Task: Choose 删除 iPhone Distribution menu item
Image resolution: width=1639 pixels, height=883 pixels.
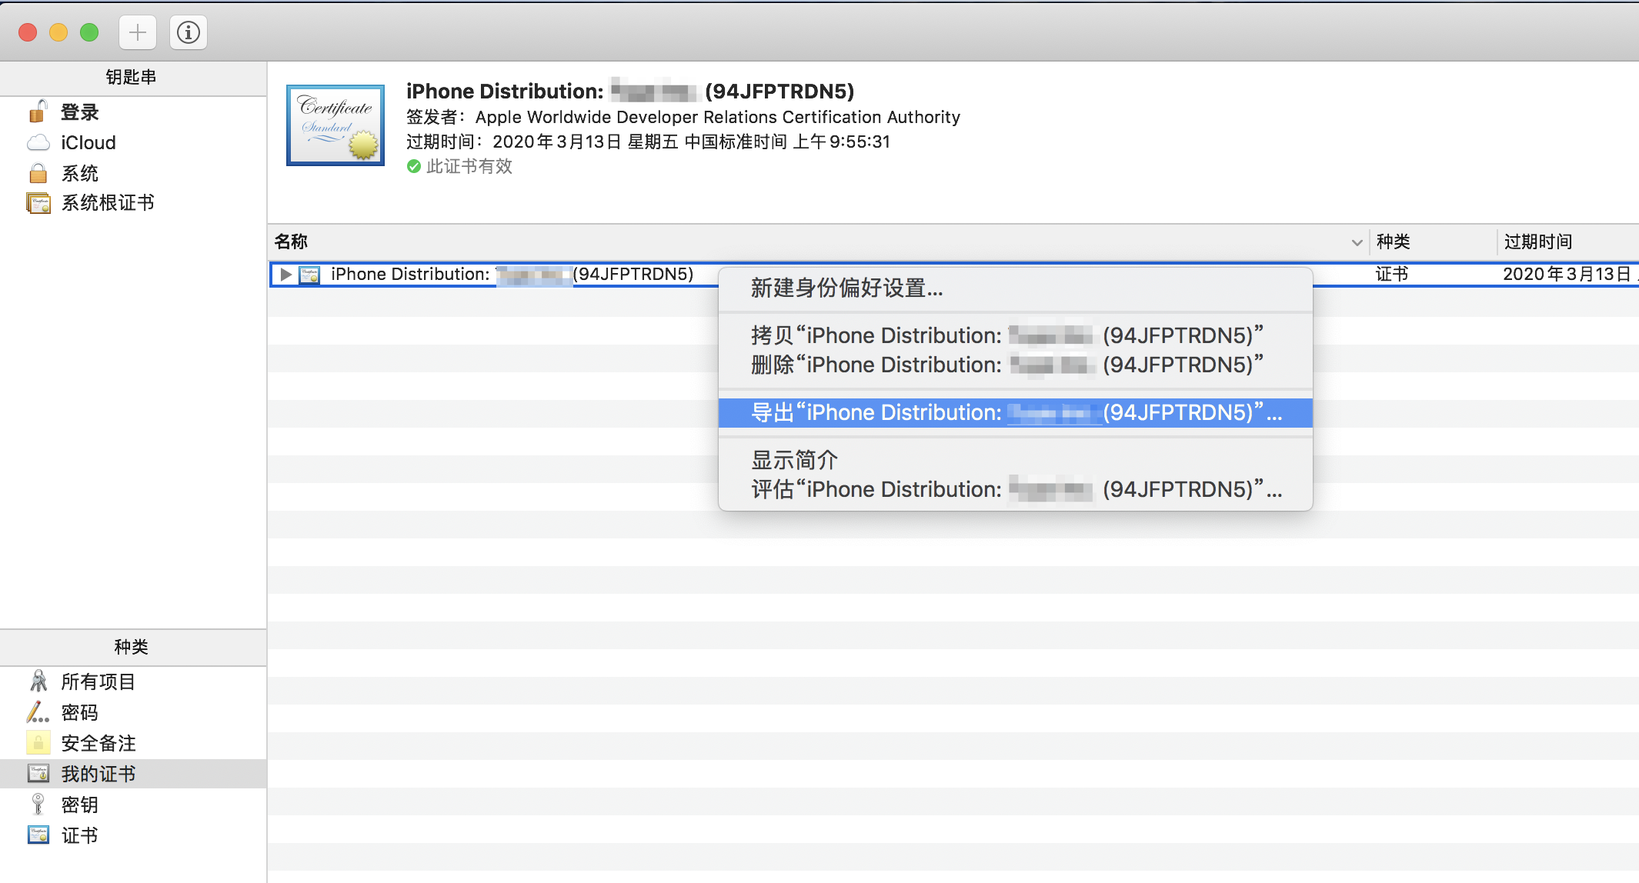Action: click(x=1006, y=365)
